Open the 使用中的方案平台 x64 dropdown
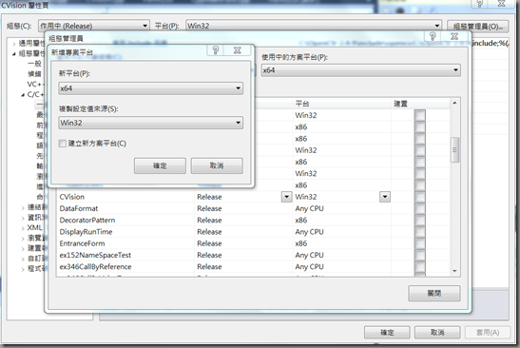 click(361, 70)
